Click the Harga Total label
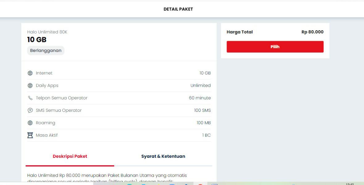 240,32
